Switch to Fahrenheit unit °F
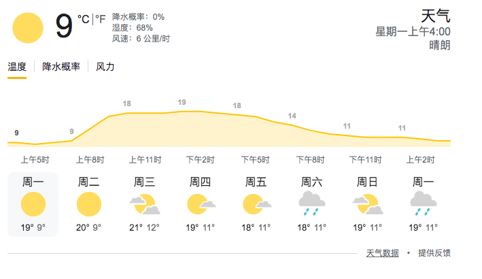The image size is (482, 279). click(100, 18)
